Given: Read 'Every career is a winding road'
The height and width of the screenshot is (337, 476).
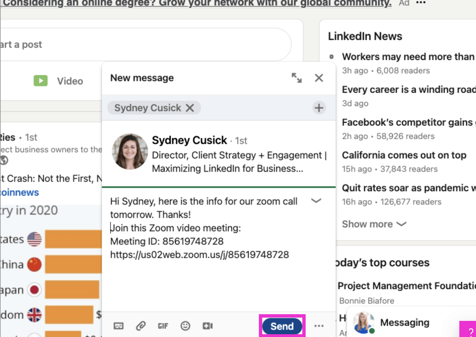Looking at the screenshot, I should click(409, 90).
